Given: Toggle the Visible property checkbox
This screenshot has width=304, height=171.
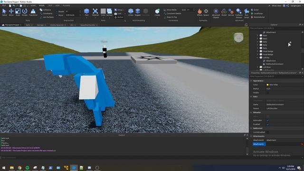Looking at the screenshot, I should coord(268,93).
